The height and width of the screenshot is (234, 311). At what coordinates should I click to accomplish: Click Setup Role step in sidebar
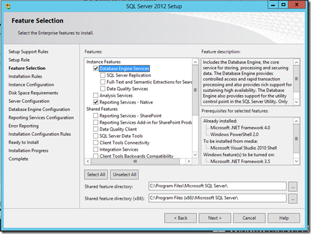19,60
